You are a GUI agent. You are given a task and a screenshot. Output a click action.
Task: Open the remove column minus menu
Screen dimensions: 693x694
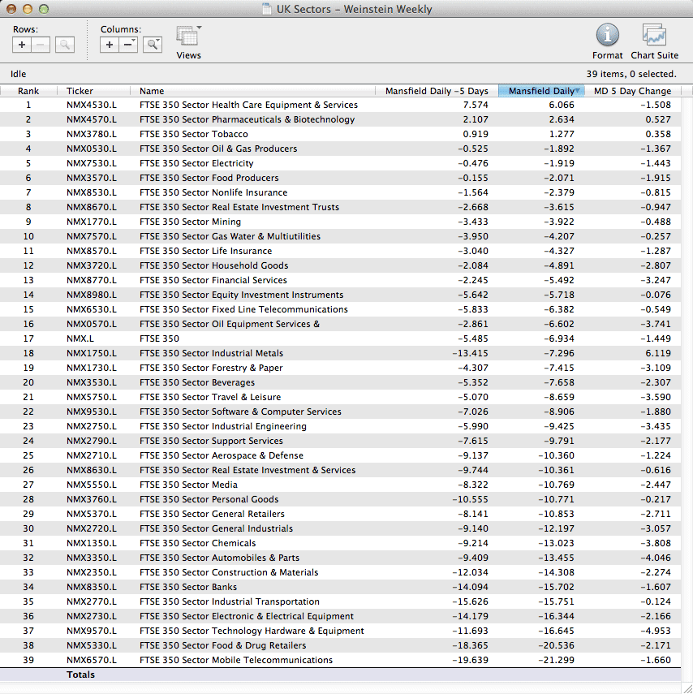128,45
